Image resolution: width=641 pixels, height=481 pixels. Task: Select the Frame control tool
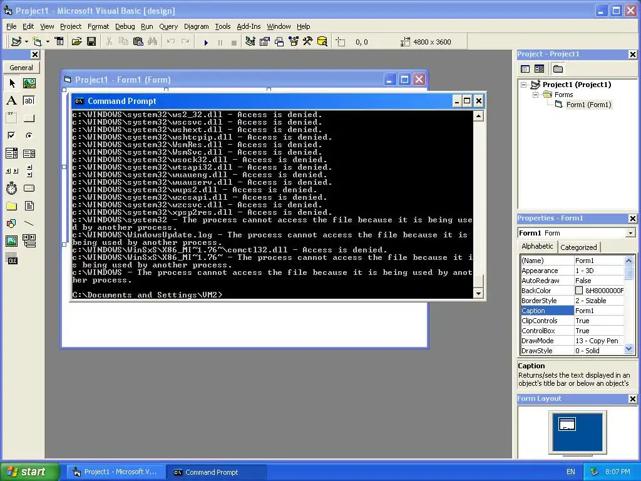pos(12,118)
